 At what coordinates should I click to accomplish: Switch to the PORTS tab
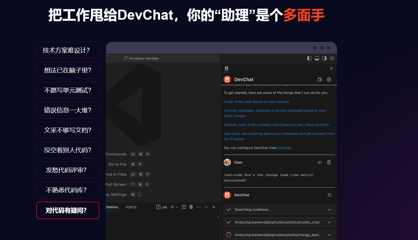[131, 207]
